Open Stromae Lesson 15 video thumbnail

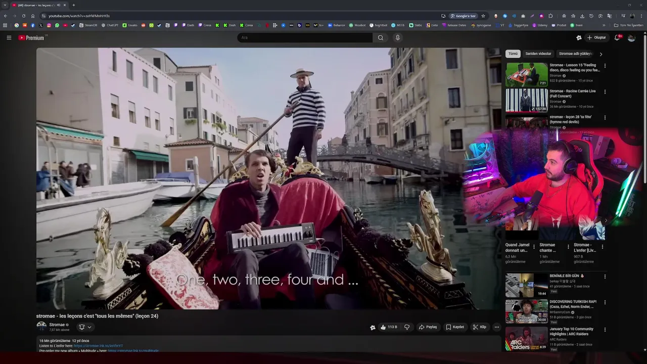[527, 74]
